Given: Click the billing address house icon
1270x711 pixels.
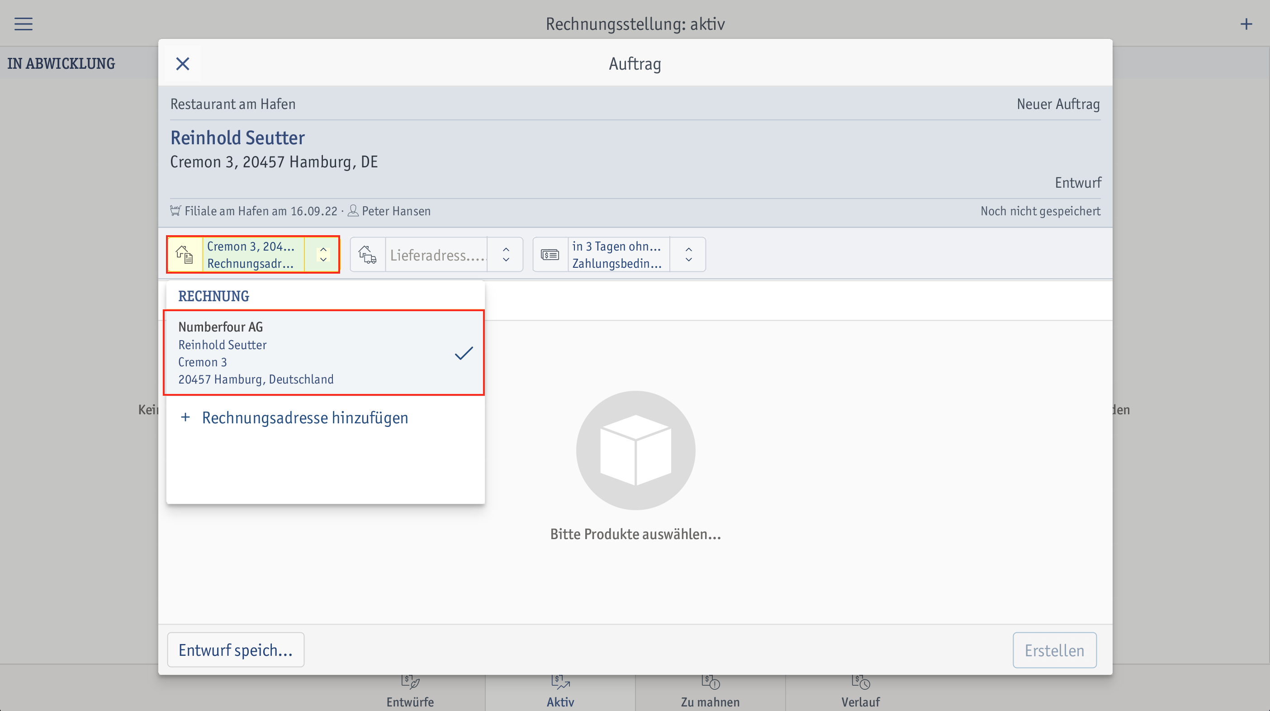Looking at the screenshot, I should click(x=185, y=255).
